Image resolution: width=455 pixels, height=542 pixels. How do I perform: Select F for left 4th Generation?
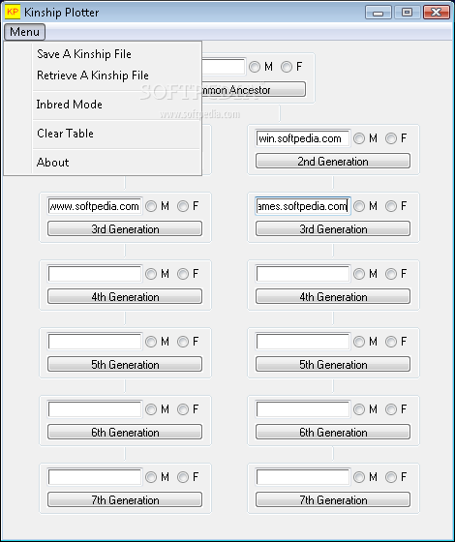point(183,274)
